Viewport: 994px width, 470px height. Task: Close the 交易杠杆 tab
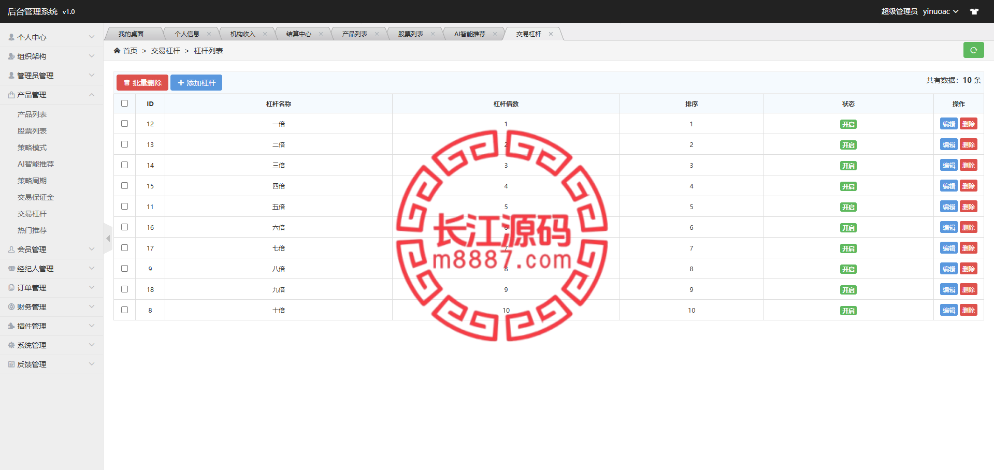point(551,34)
